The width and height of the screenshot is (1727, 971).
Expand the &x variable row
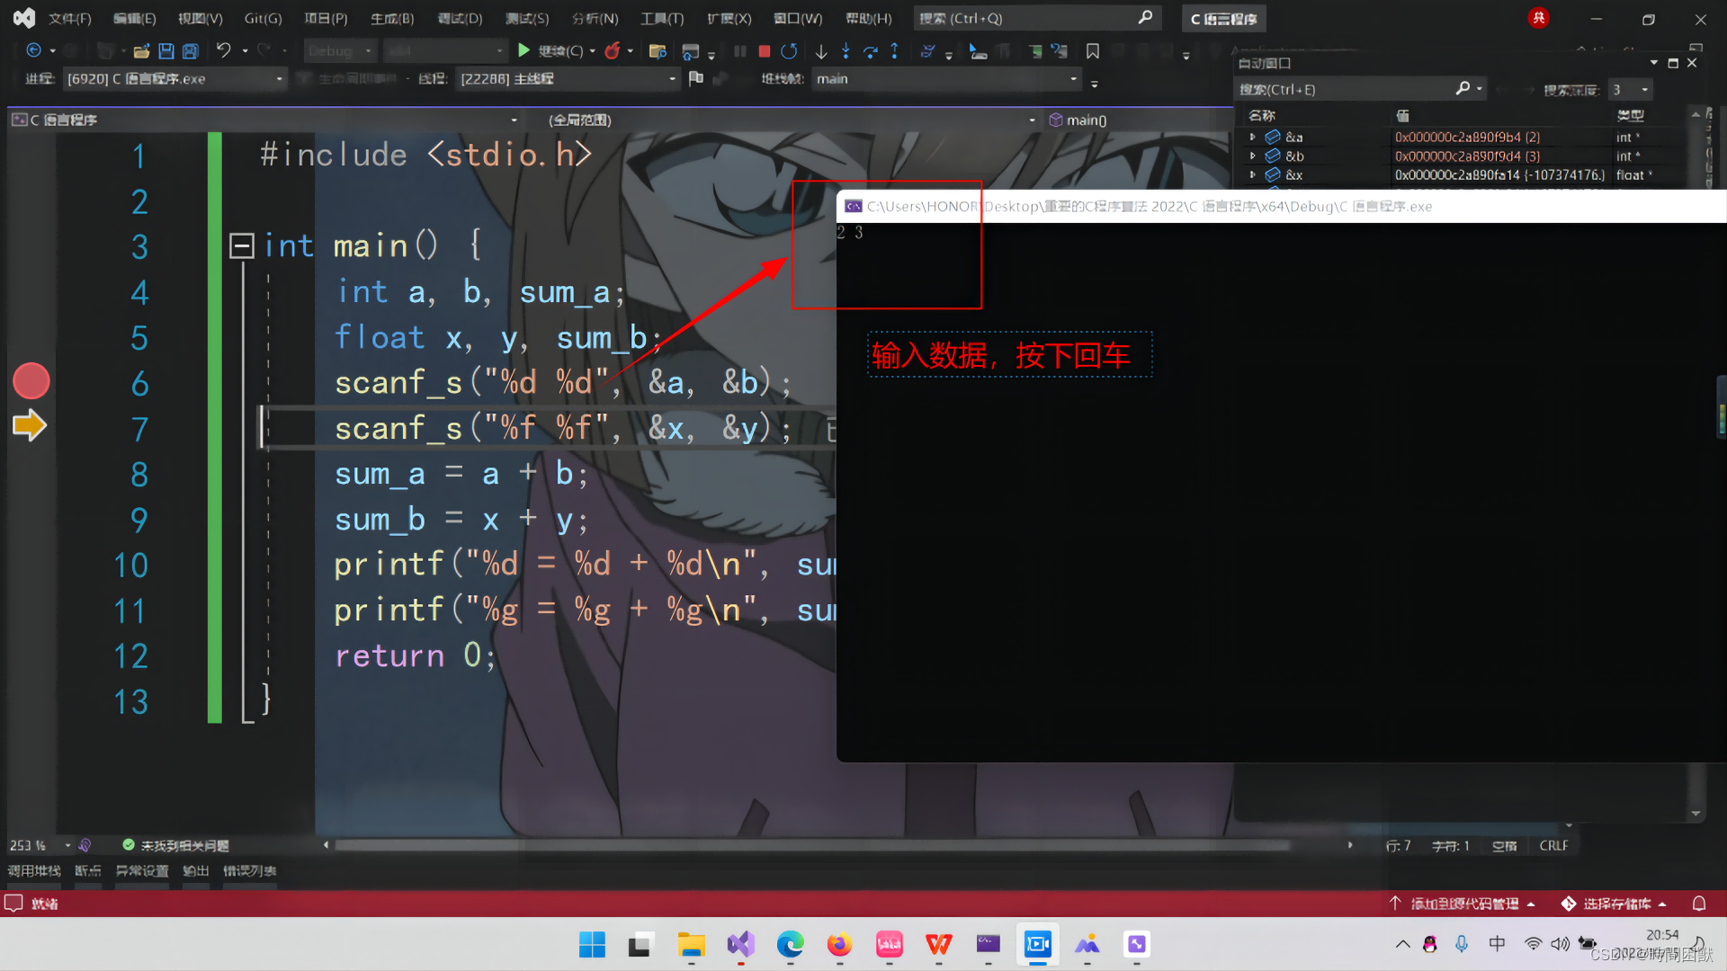tap(1252, 175)
